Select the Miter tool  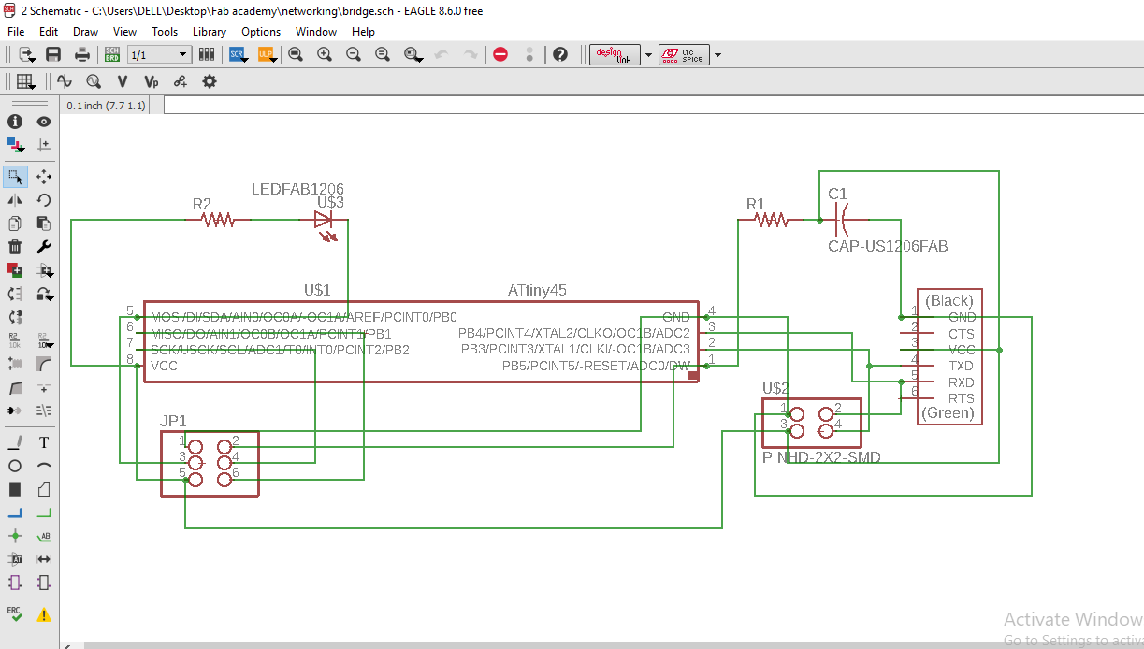[x=44, y=363]
